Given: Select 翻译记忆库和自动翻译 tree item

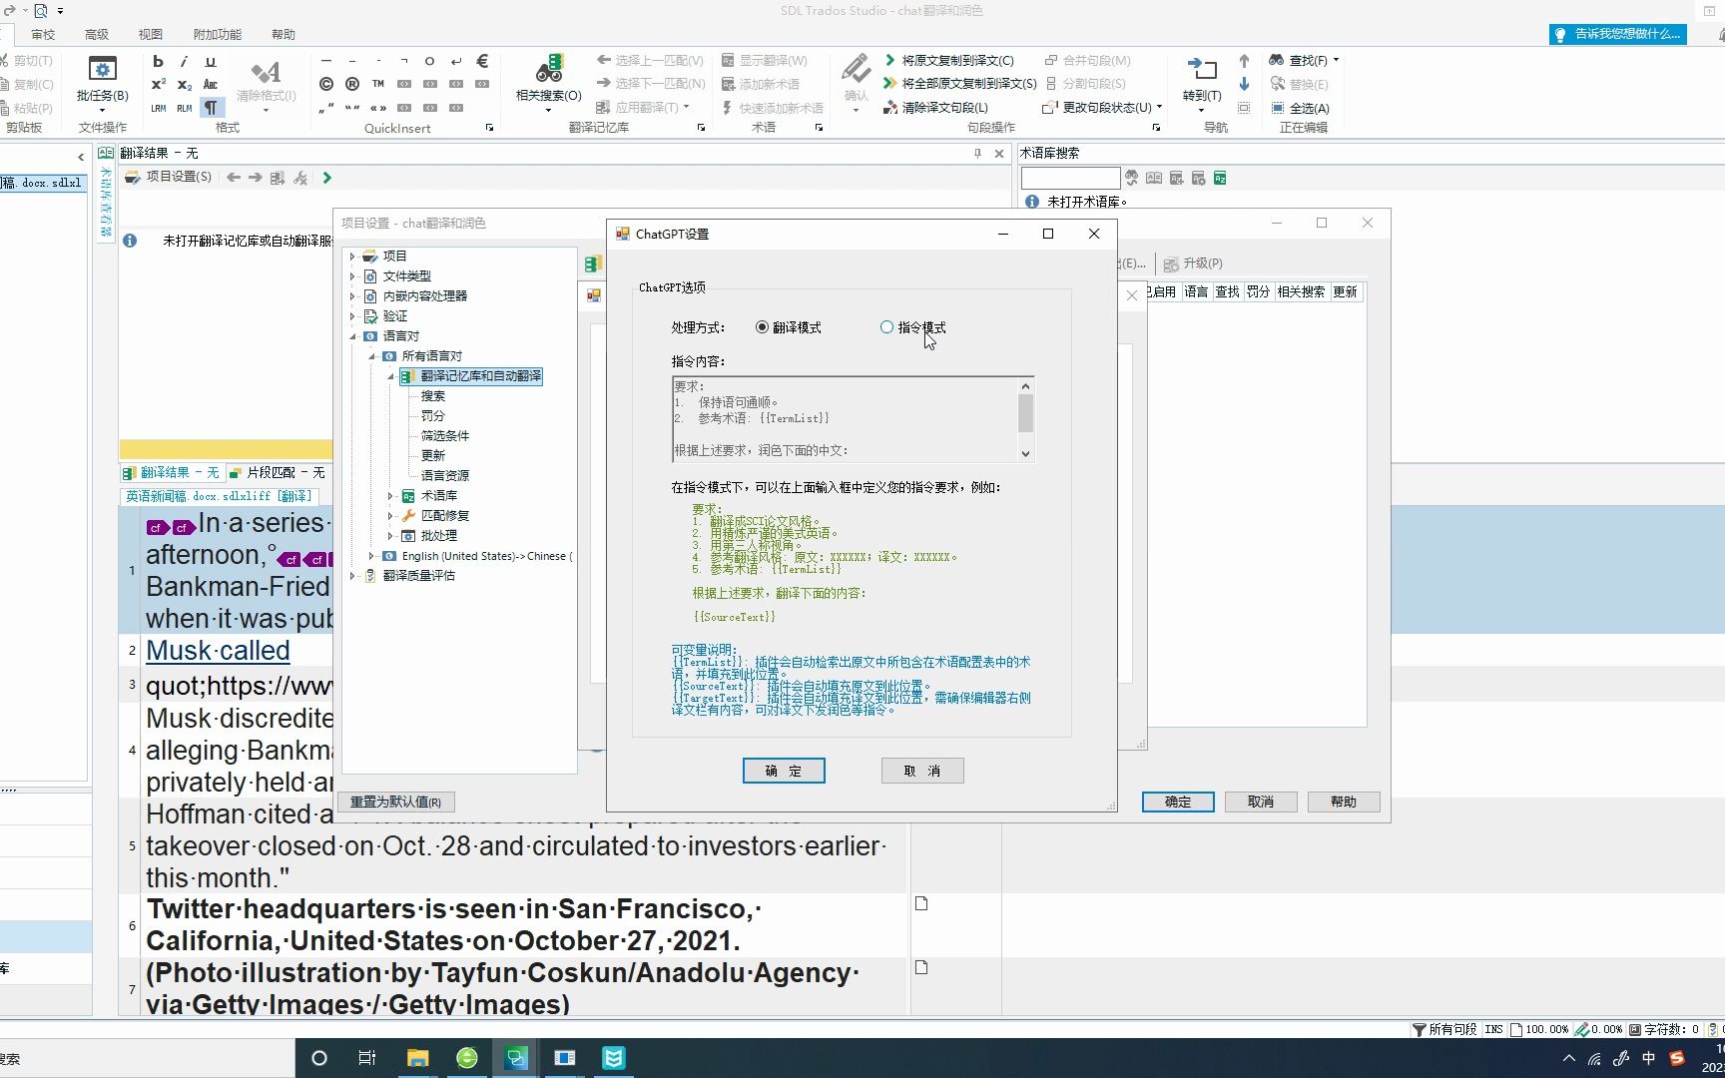Looking at the screenshot, I should pos(480,376).
